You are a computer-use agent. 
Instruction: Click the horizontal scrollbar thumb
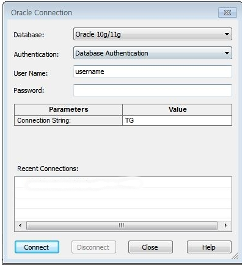(122, 225)
